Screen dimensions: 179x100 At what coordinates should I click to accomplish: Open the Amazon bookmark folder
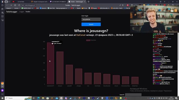click(9, 8)
